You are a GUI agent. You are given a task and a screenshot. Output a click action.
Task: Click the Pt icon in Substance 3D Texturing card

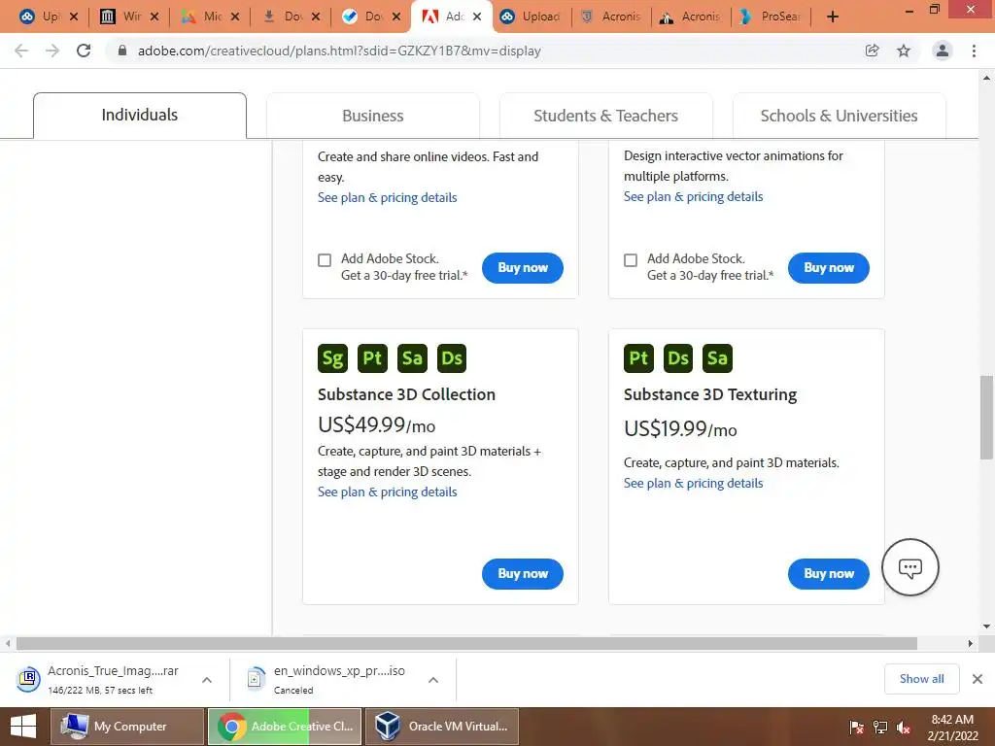tap(638, 357)
